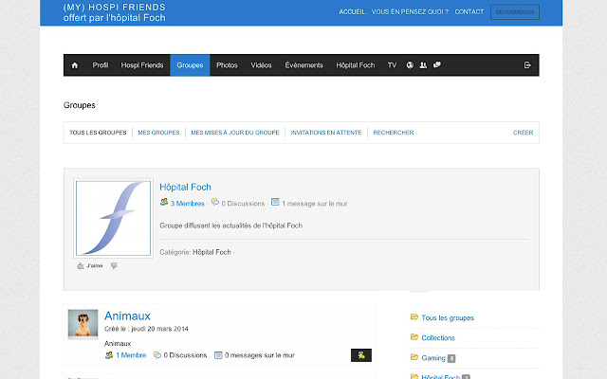The image size is (607, 379).
Task: Open the Animaux group title
Action: [x=127, y=316]
